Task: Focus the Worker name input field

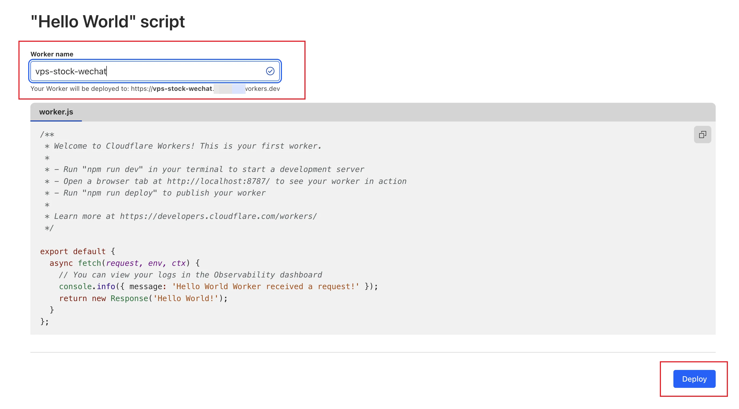Action: tap(149, 71)
